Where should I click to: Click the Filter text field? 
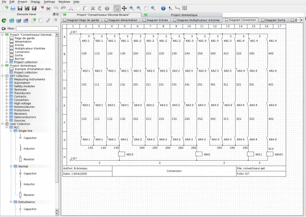click(37, 28)
